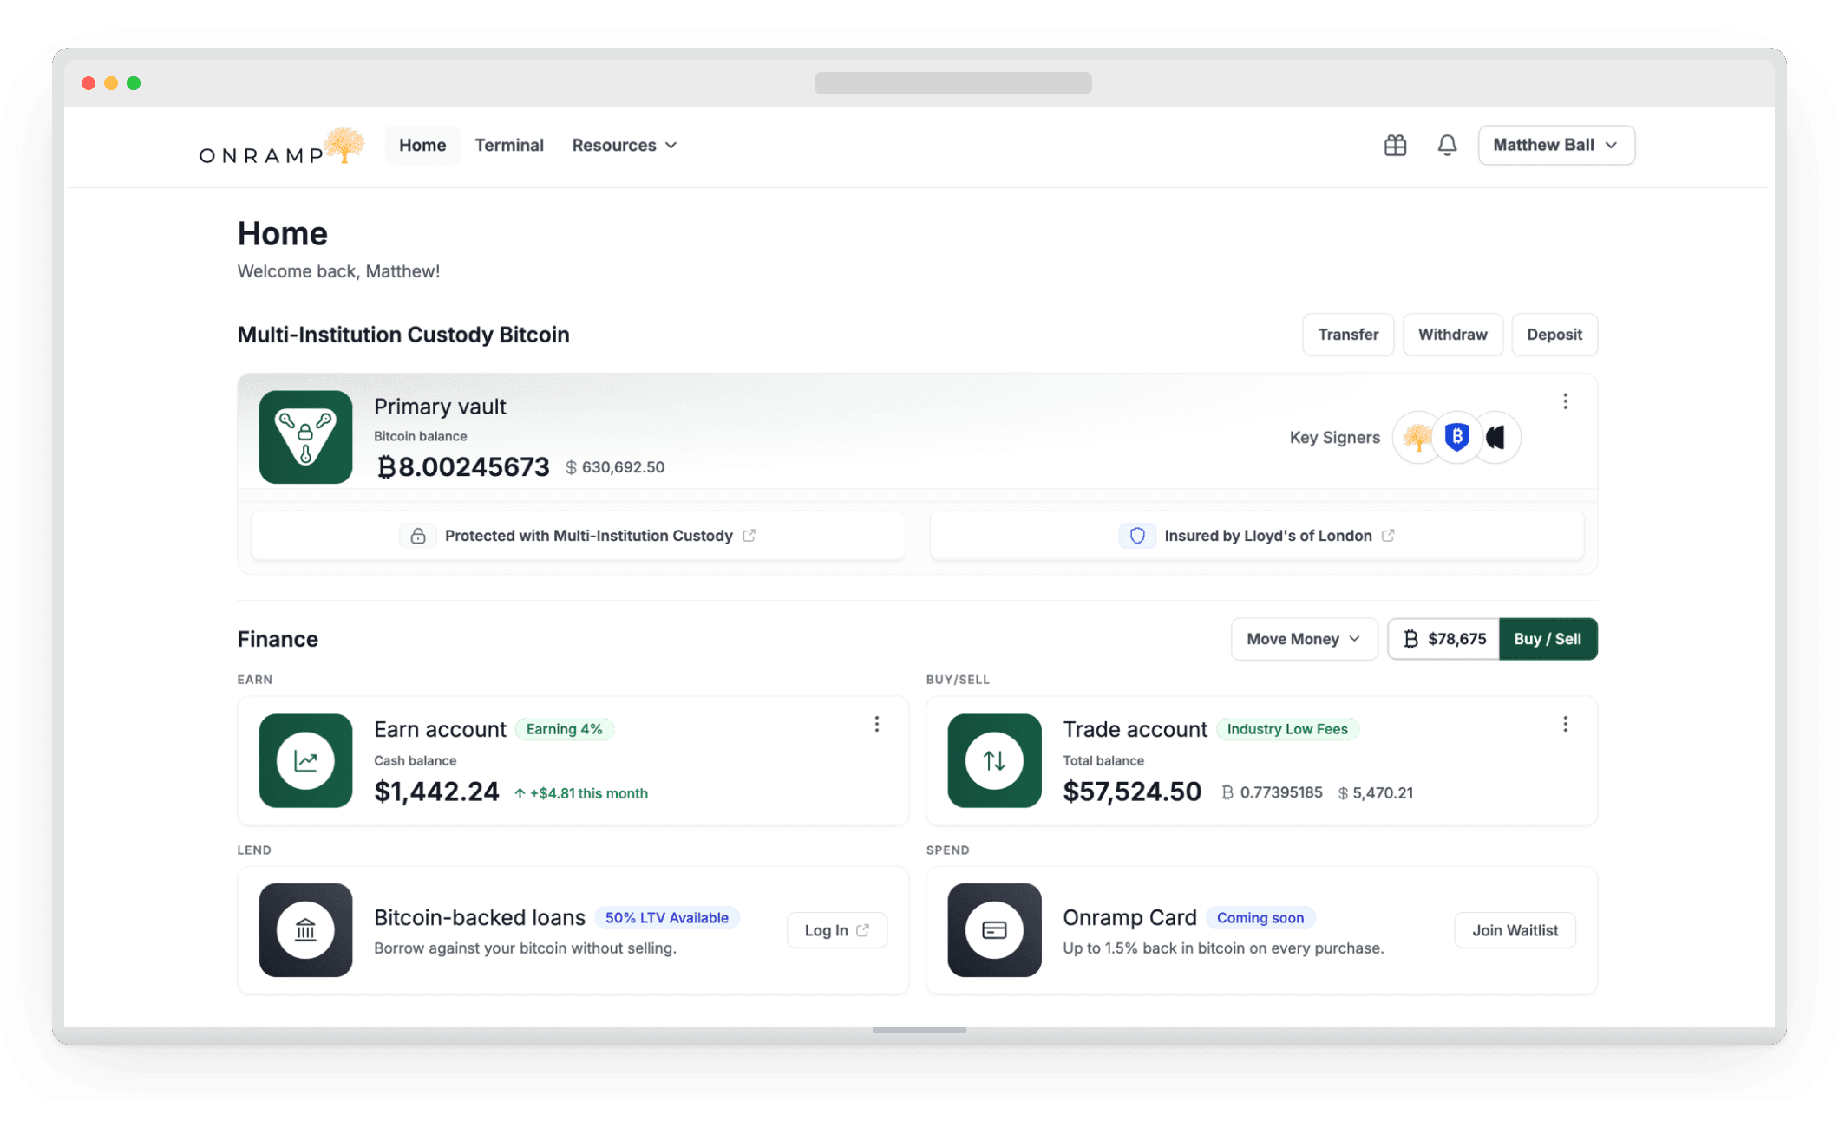Image resolution: width=1839 pixels, height=1127 pixels.
Task: Expand the Move Money dropdown
Action: tap(1304, 639)
